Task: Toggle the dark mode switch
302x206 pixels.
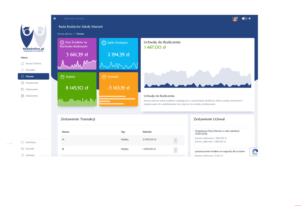Action: coord(245,18)
